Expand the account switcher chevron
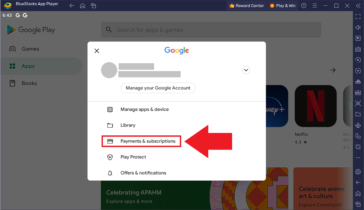 click(246, 70)
